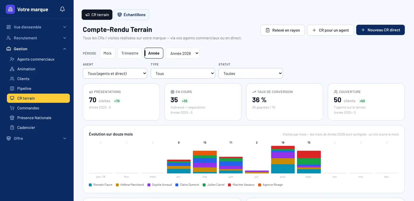Expand the Recrutement section
Viewport: 414px width, 201px height.
[37, 38]
